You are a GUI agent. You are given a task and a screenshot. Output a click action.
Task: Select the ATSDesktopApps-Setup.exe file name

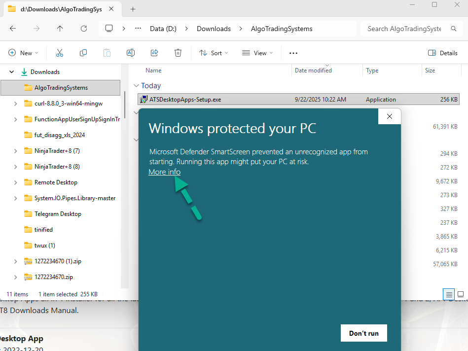[185, 100]
